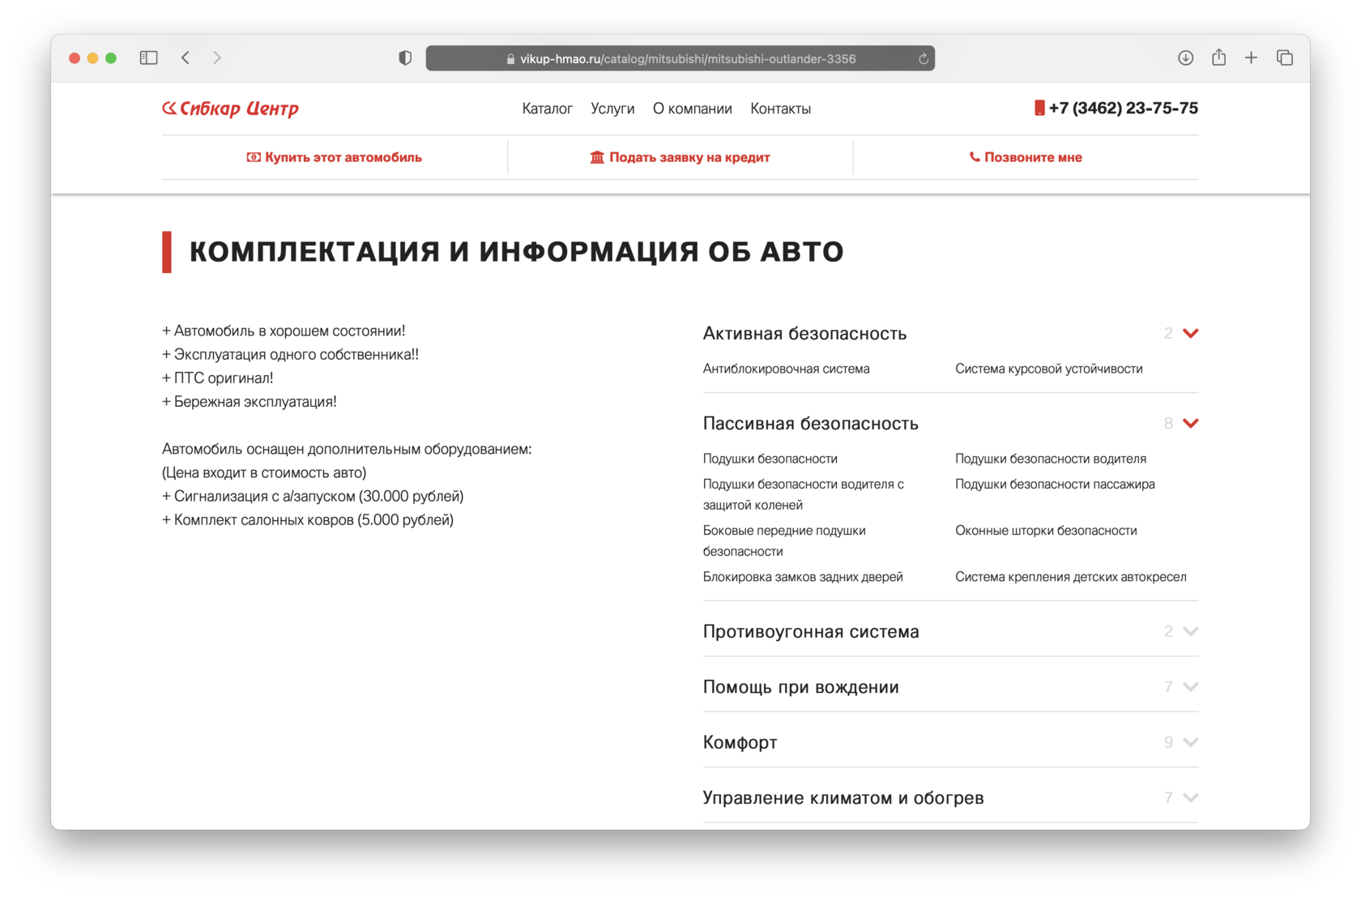Minimize the Safari window

coord(92,58)
